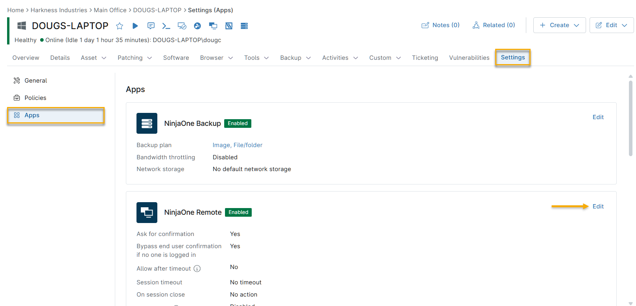Open Related (0) items
The image size is (636, 306).
(494, 25)
